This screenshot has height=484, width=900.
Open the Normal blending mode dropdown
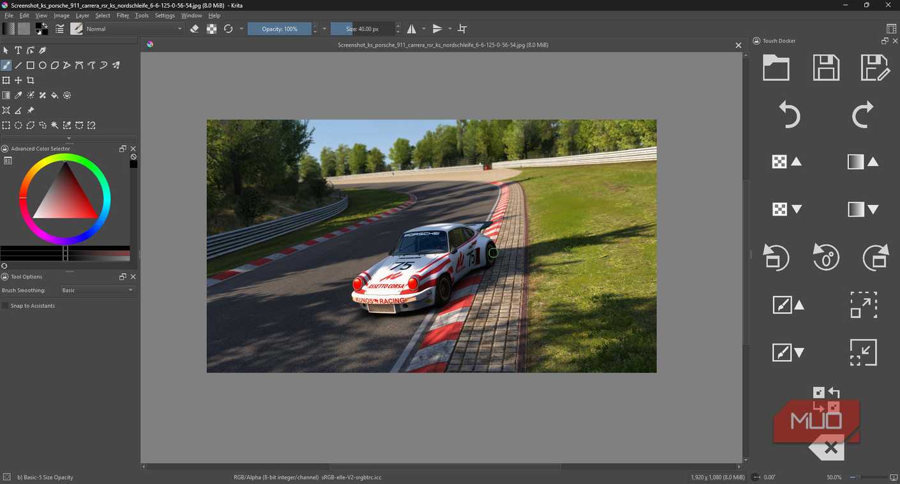133,29
